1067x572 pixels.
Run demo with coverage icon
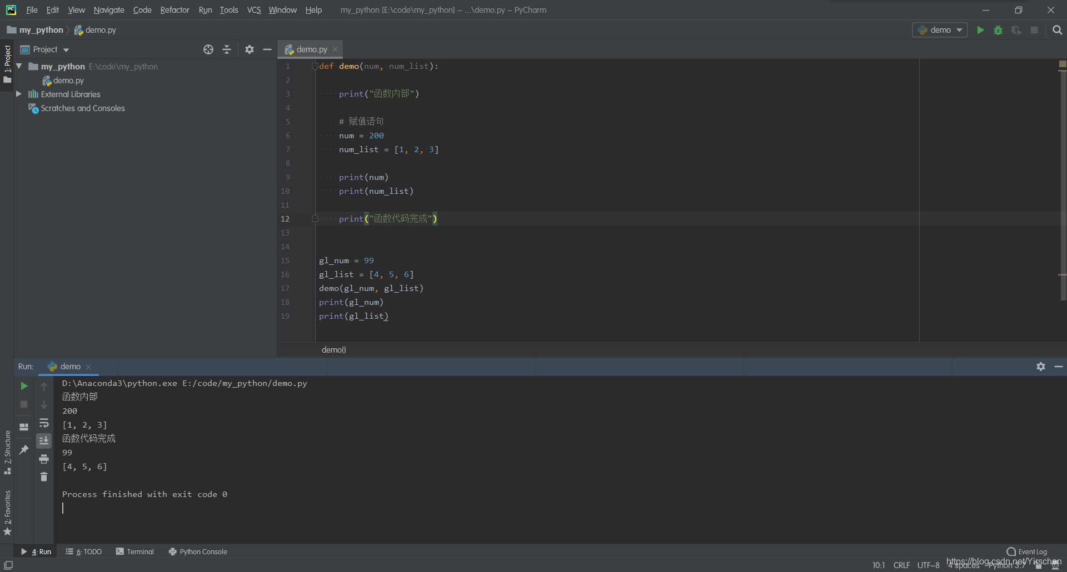(1016, 30)
